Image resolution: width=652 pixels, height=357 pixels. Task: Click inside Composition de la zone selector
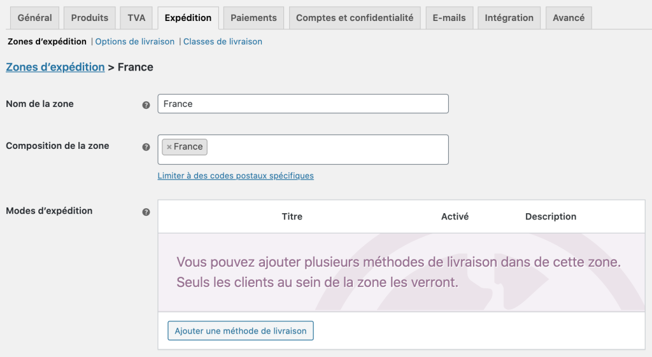pyautogui.click(x=303, y=150)
